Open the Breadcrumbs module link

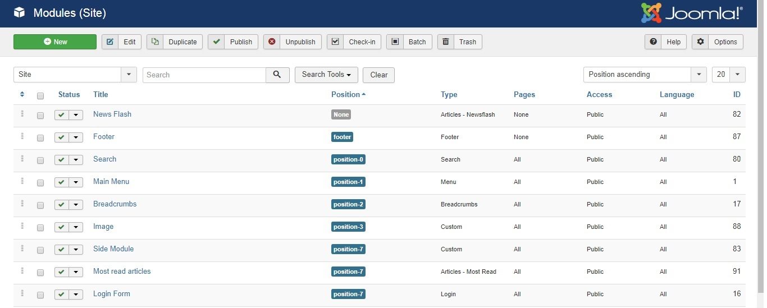pos(115,204)
